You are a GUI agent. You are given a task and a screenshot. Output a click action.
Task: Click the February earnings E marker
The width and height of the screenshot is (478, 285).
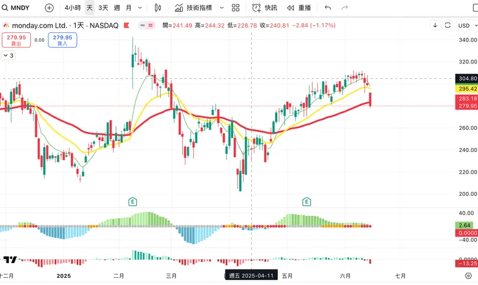click(x=132, y=202)
